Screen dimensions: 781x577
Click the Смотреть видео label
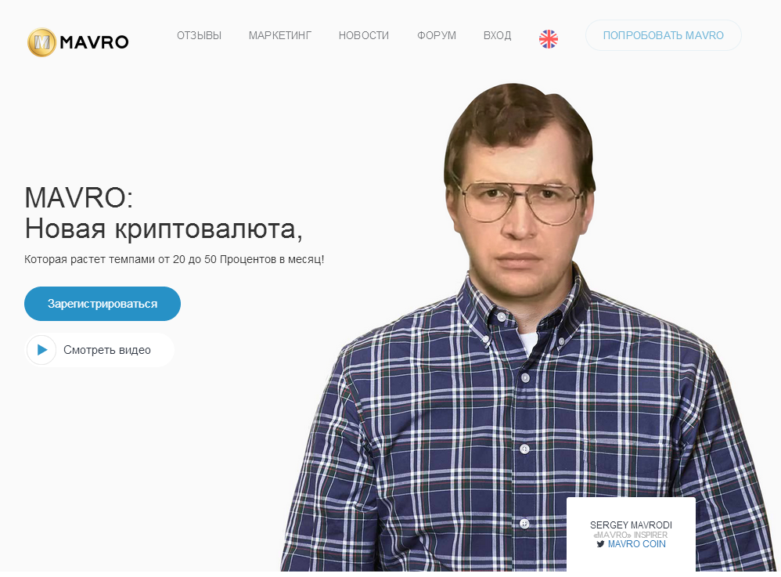point(107,350)
